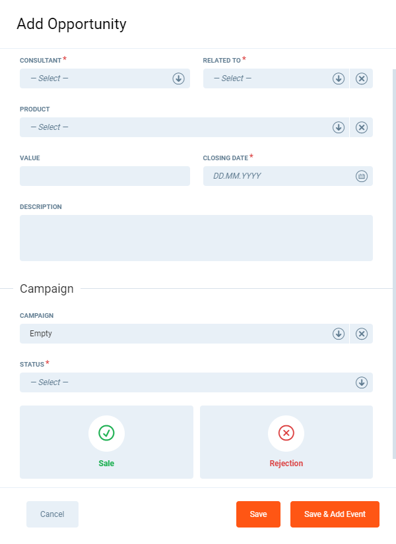Click the Consultant dropdown arrow icon
Image resolution: width=396 pixels, height=544 pixels.
(x=178, y=78)
